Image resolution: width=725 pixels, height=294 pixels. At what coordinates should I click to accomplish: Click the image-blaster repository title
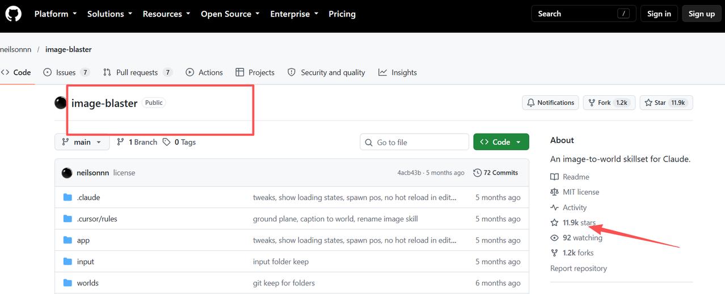pyautogui.click(x=104, y=103)
